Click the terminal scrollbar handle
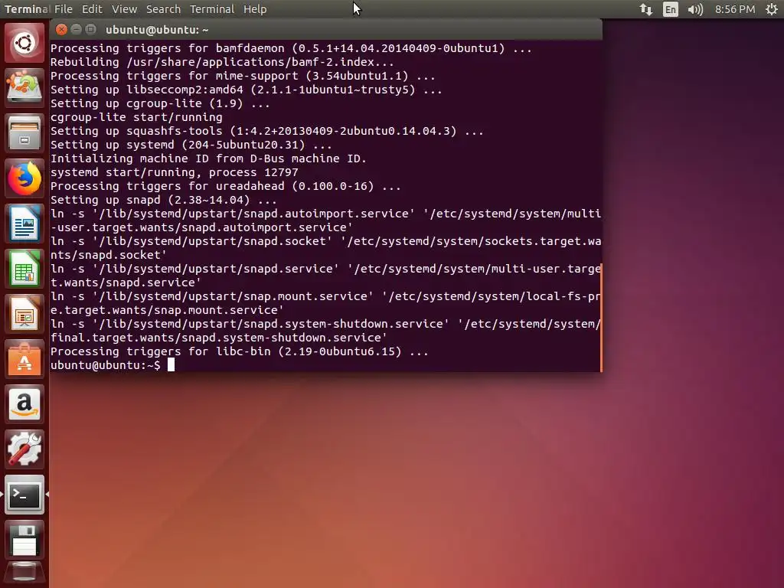This screenshot has width=784, height=588. [x=601, y=317]
